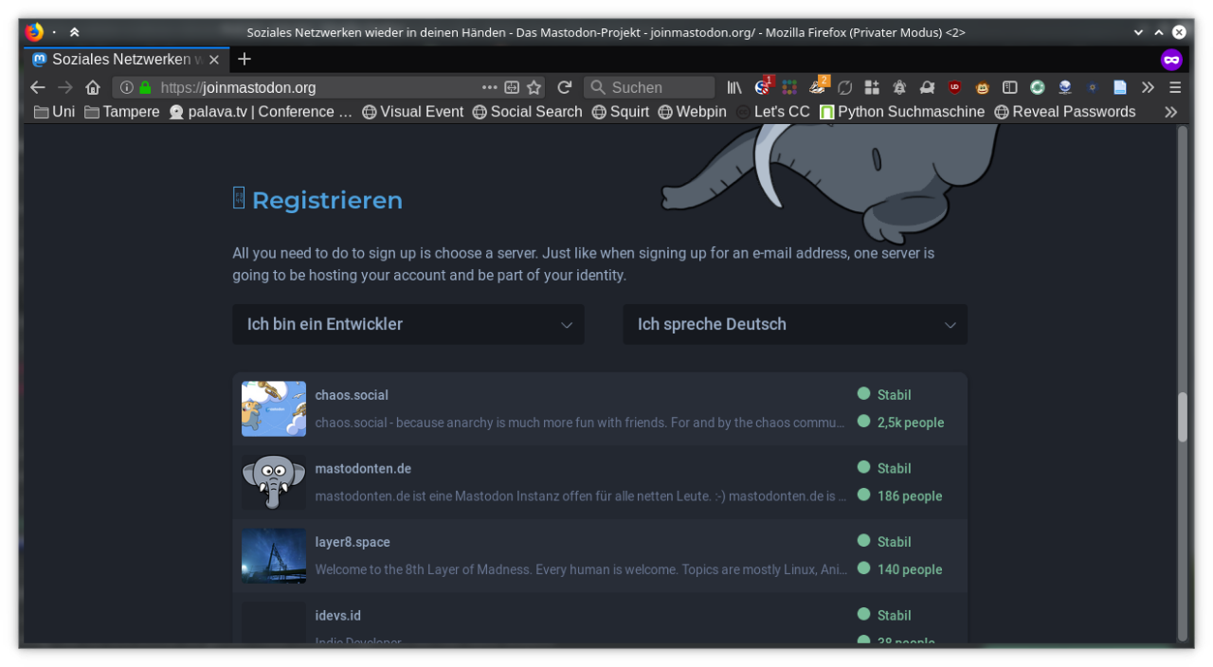Show the sidebar using the sidebars icon
This screenshot has width=1213, height=667.
pos(1010,87)
